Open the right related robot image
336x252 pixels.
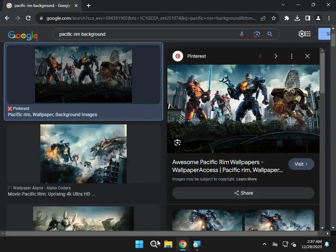point(280,220)
